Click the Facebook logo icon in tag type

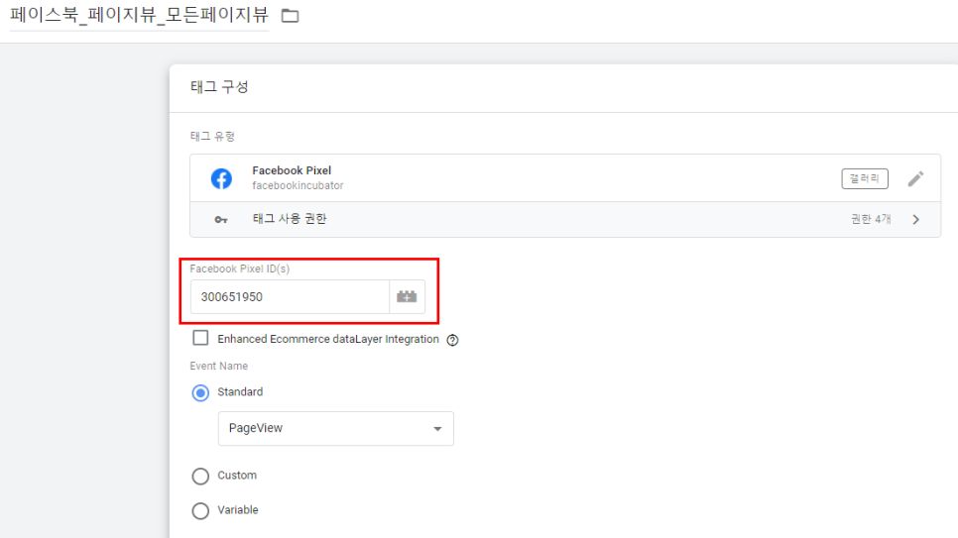pyautogui.click(x=221, y=178)
